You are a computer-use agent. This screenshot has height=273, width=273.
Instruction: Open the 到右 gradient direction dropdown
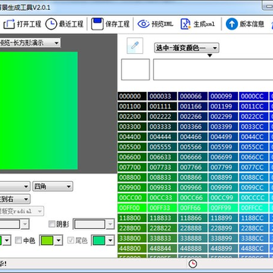point(15,199)
